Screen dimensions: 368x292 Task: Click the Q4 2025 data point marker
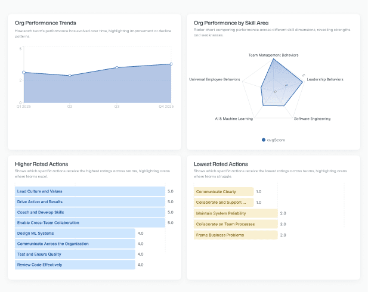(x=171, y=64)
